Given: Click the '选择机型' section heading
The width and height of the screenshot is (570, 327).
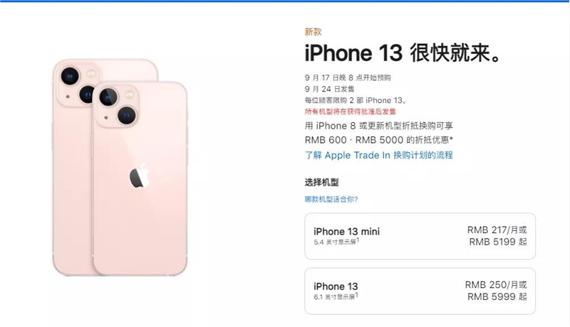Looking at the screenshot, I should (x=322, y=182).
